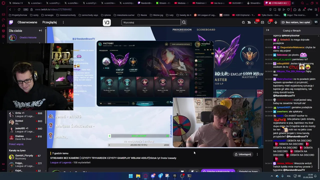320x180 pixels.
Task: Switch to browser tab Stream - Ki...
Action: point(163,3)
